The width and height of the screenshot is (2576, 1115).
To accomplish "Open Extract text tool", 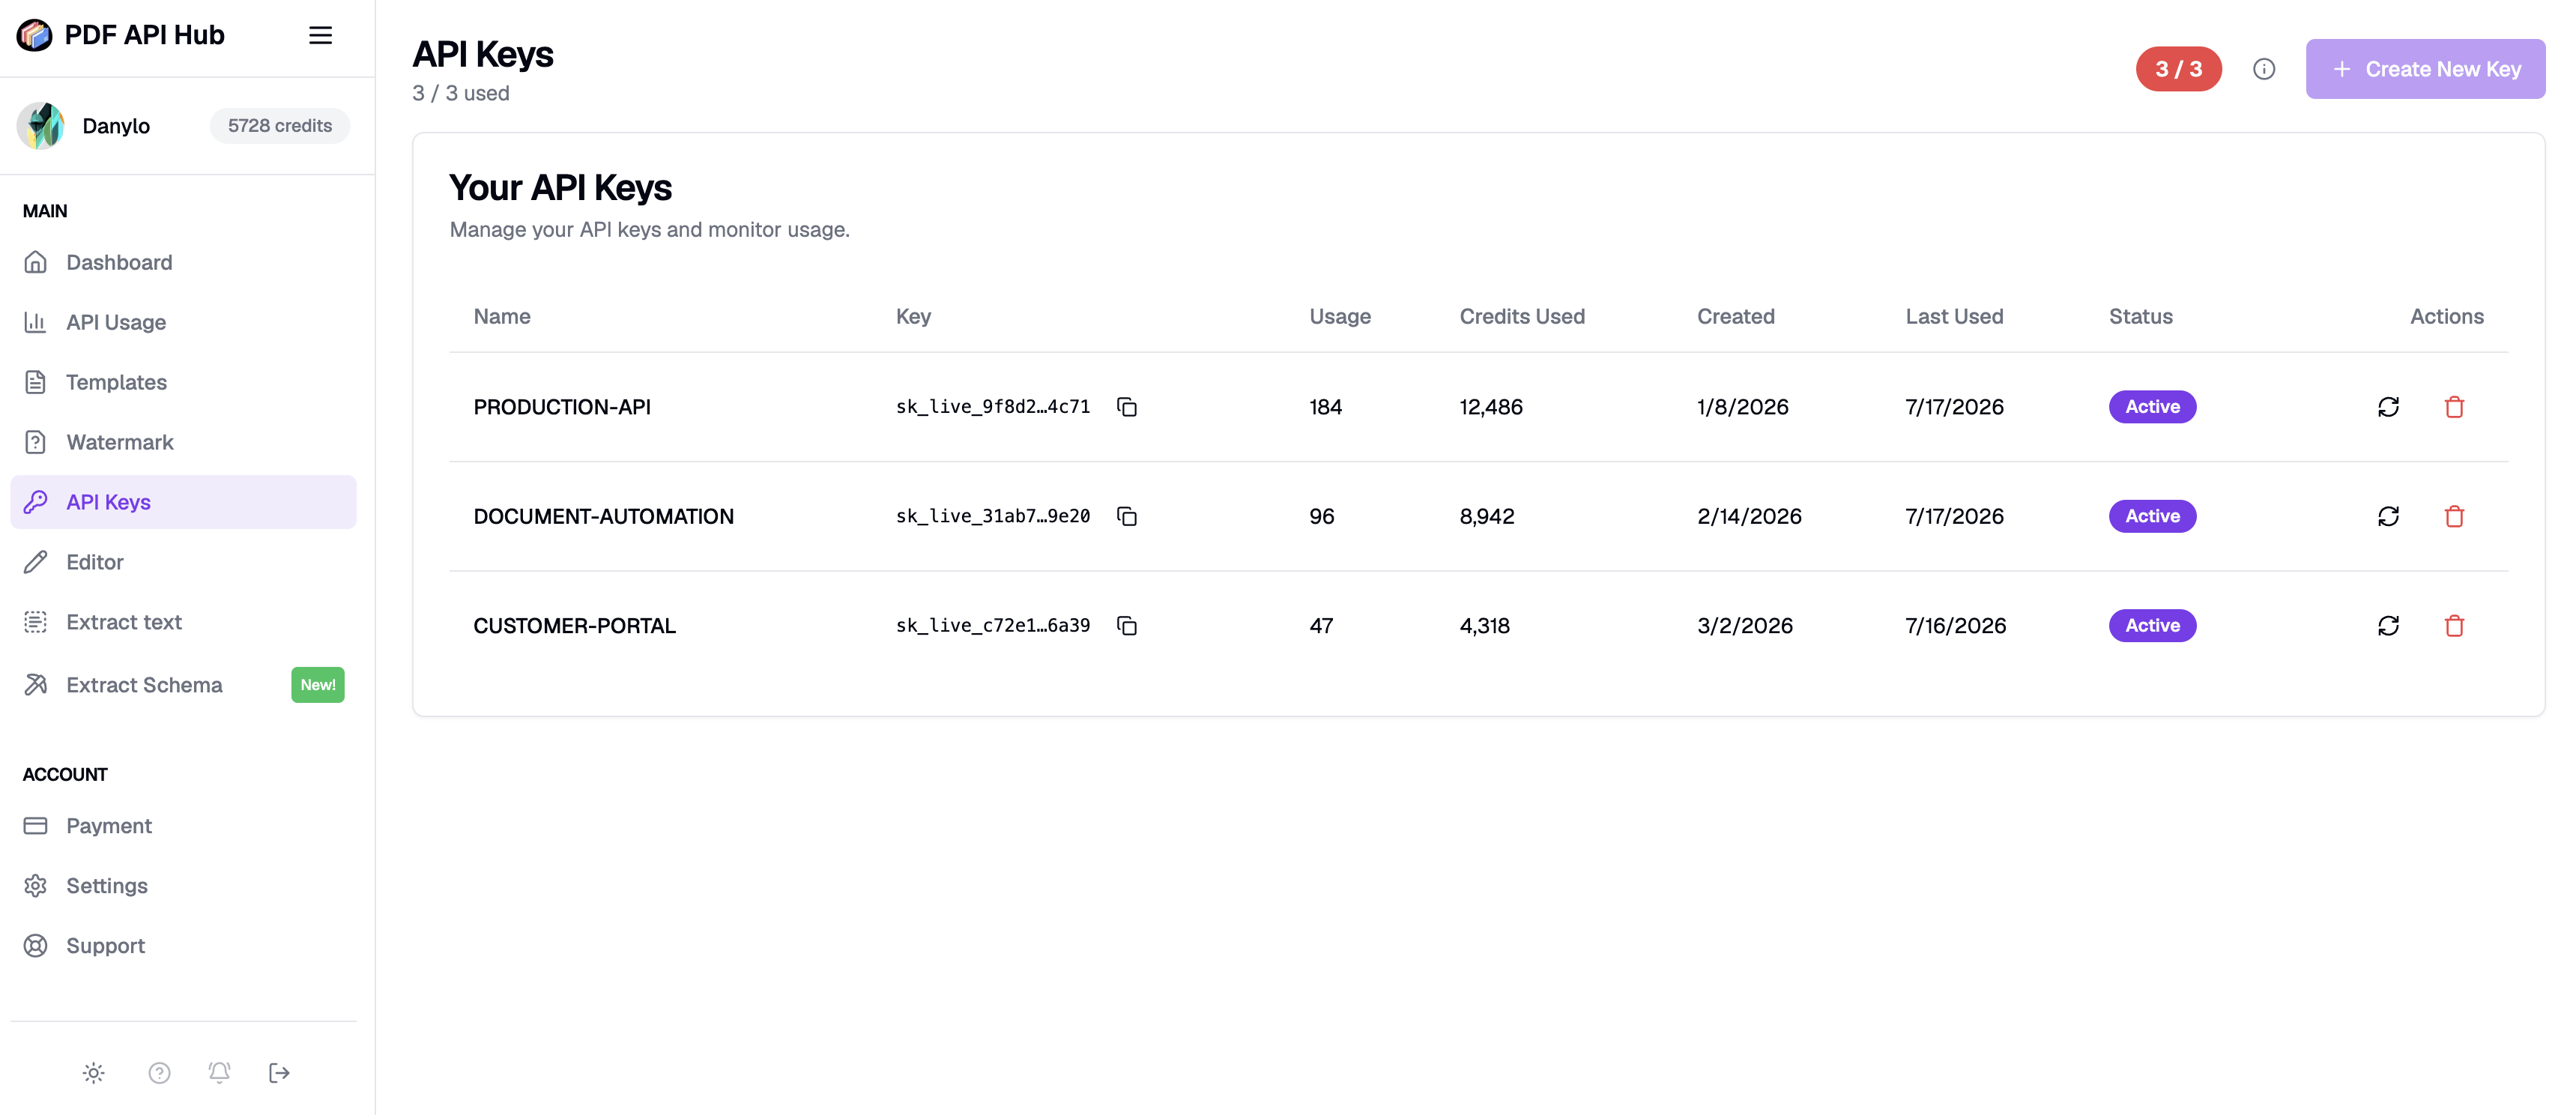I will [x=183, y=622].
